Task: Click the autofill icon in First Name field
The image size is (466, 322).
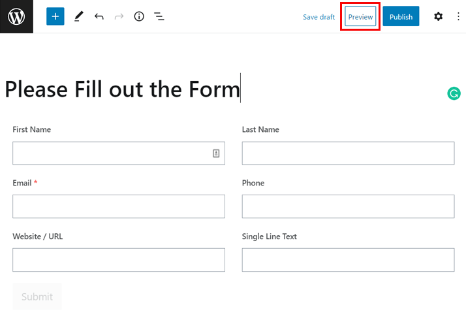Action: point(216,153)
